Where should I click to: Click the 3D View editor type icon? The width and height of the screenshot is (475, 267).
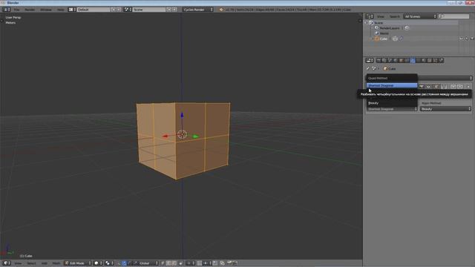pos(6,263)
